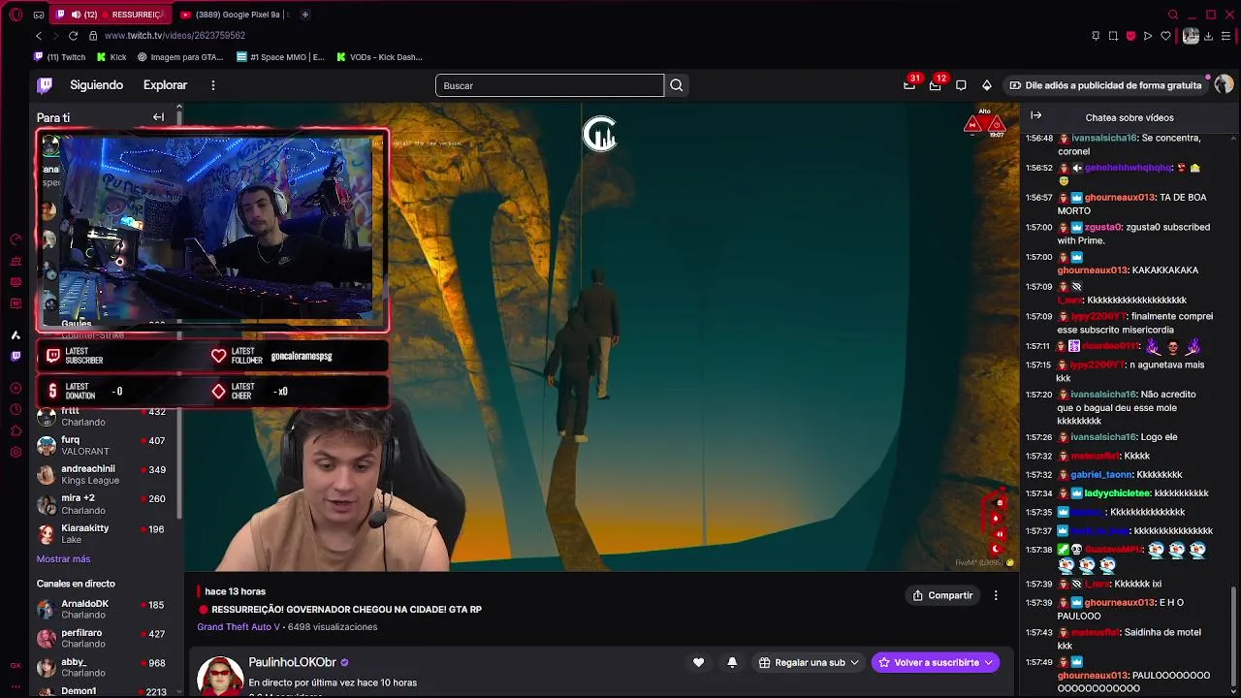1241x698 pixels.
Task: Toggle the follow heart for PaulinhoLOKObr
Action: point(698,662)
